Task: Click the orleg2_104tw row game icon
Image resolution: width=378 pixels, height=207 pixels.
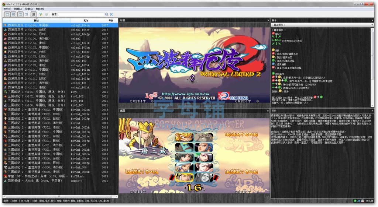Action: click(5, 30)
